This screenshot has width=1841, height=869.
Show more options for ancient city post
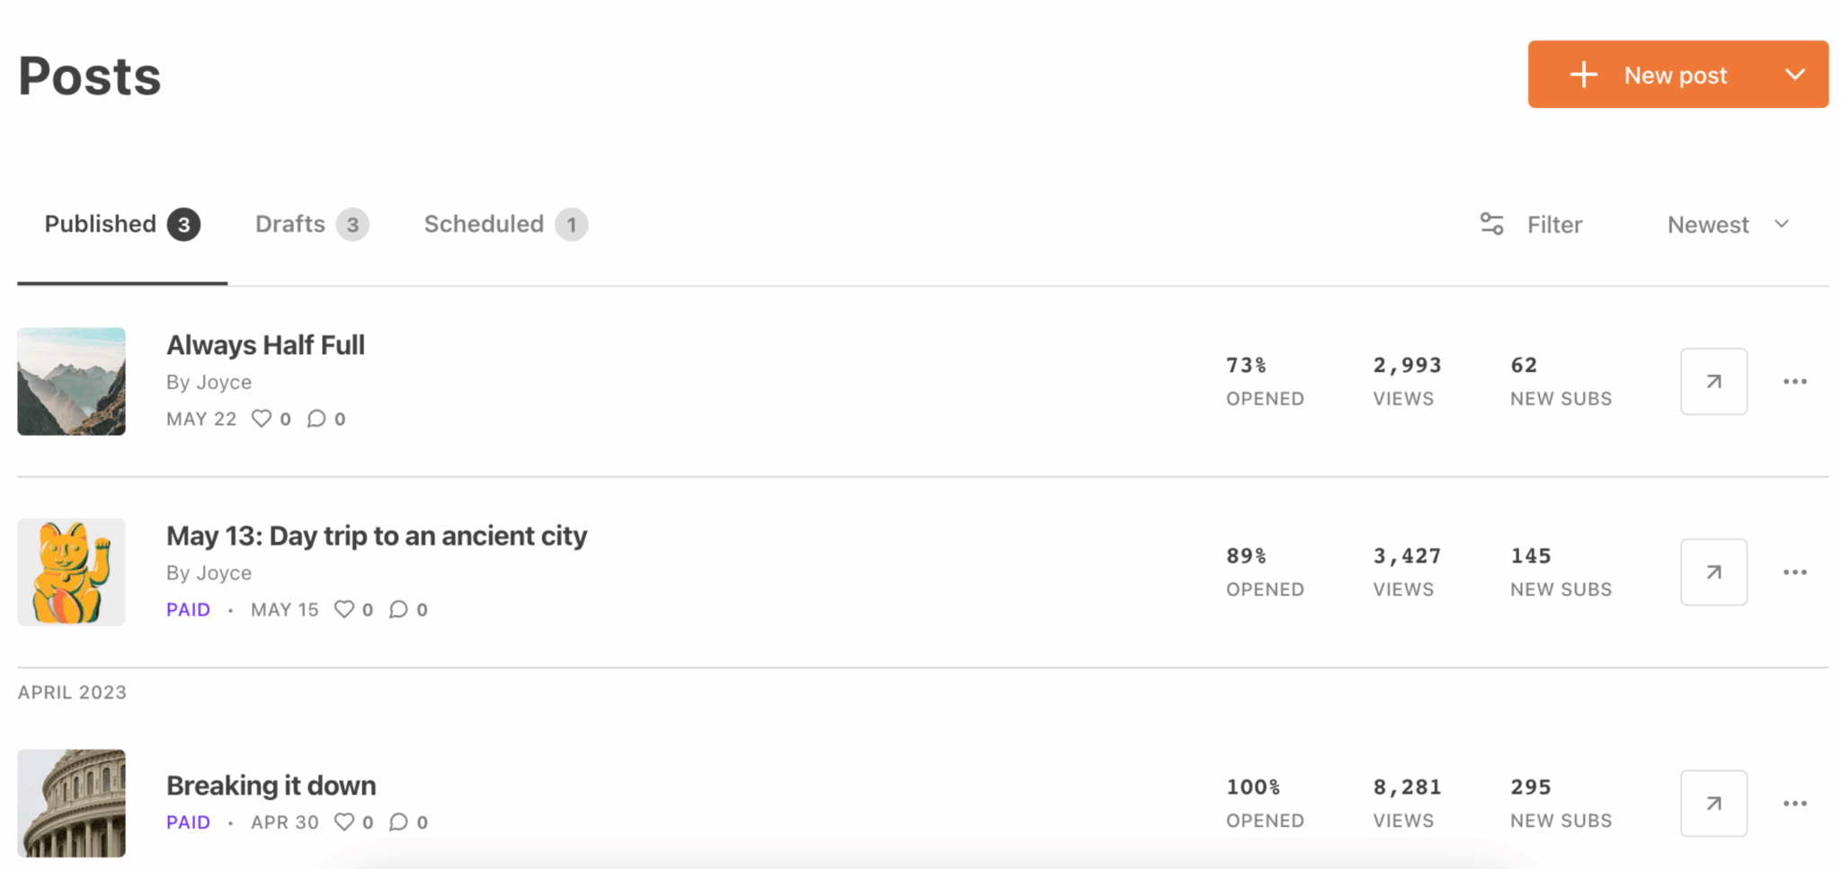coord(1794,572)
